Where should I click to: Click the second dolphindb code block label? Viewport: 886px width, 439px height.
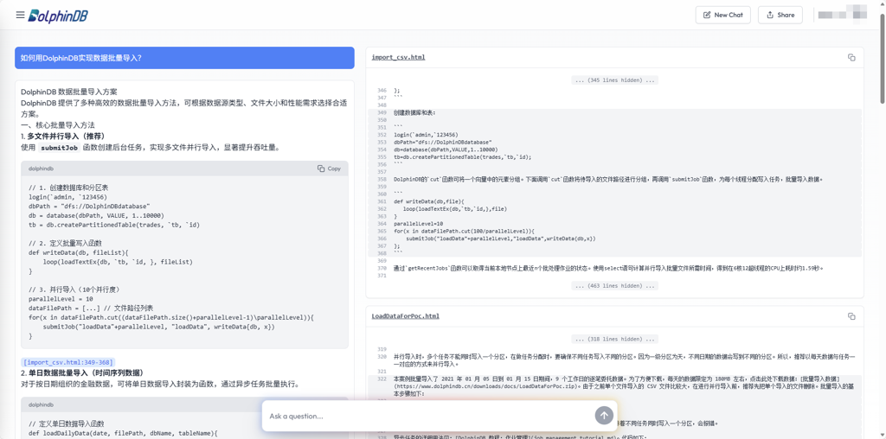pyautogui.click(x=41, y=404)
